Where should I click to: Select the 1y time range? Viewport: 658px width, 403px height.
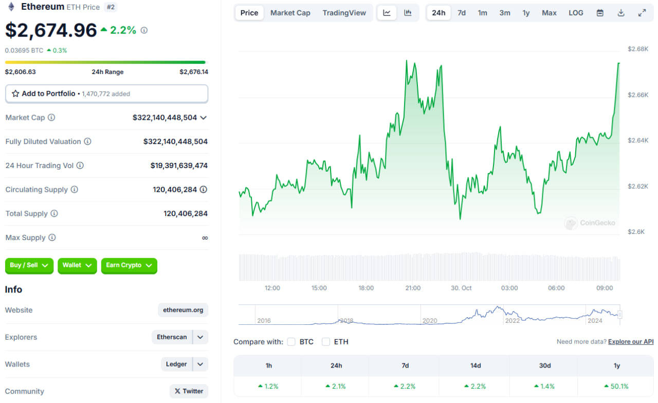526,13
